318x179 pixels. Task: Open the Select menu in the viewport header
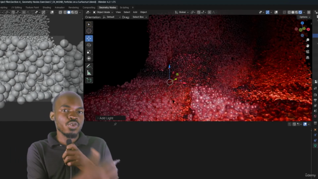[127, 12]
